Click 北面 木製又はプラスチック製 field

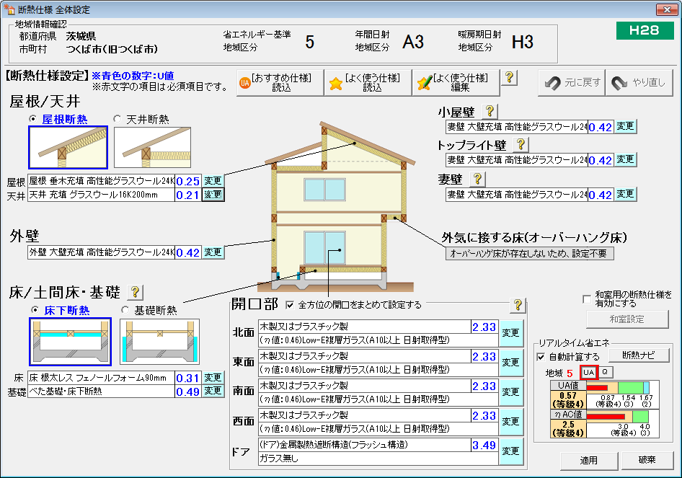(365, 327)
